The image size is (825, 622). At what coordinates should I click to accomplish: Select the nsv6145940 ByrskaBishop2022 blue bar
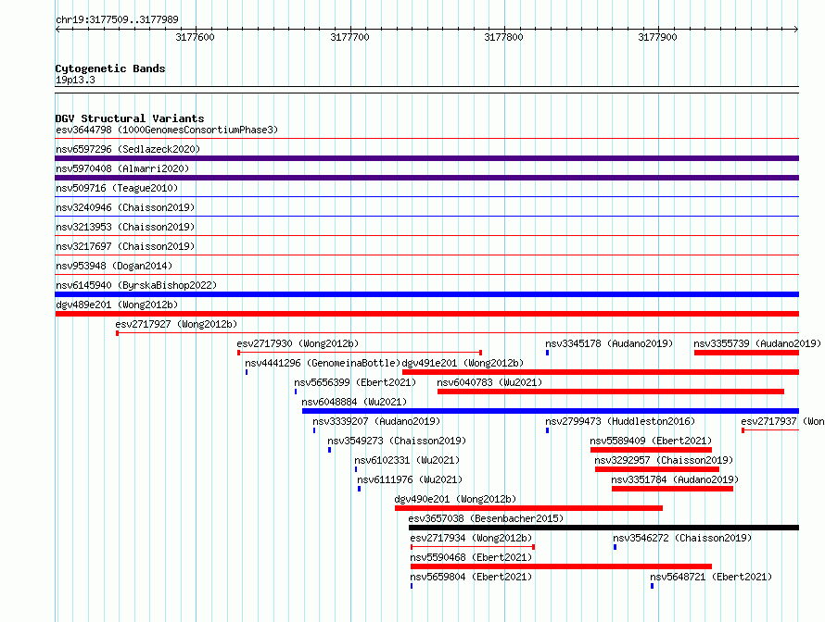[x=427, y=294]
